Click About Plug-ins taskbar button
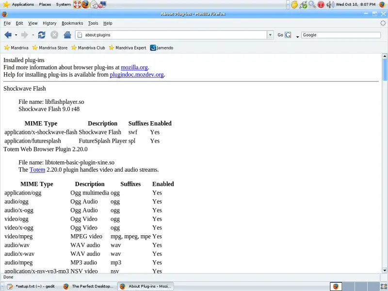Screen dimensions: 388x291 click(x=145, y=286)
